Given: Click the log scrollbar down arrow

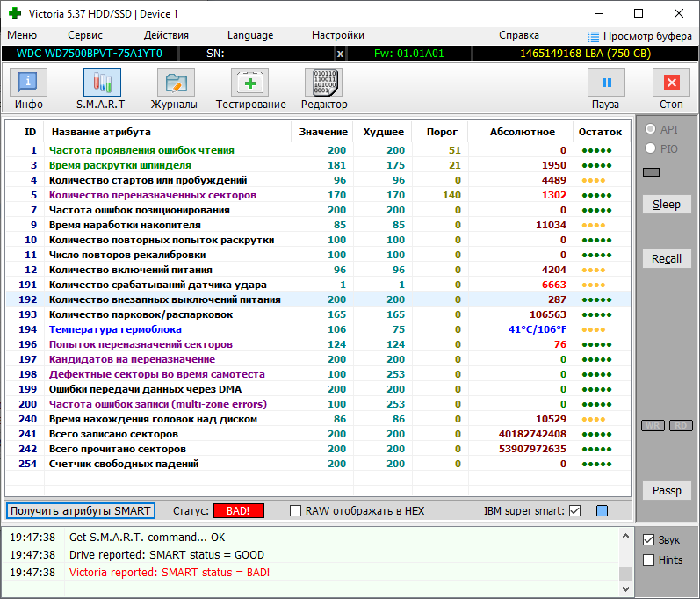Looking at the screenshot, I should [625, 589].
